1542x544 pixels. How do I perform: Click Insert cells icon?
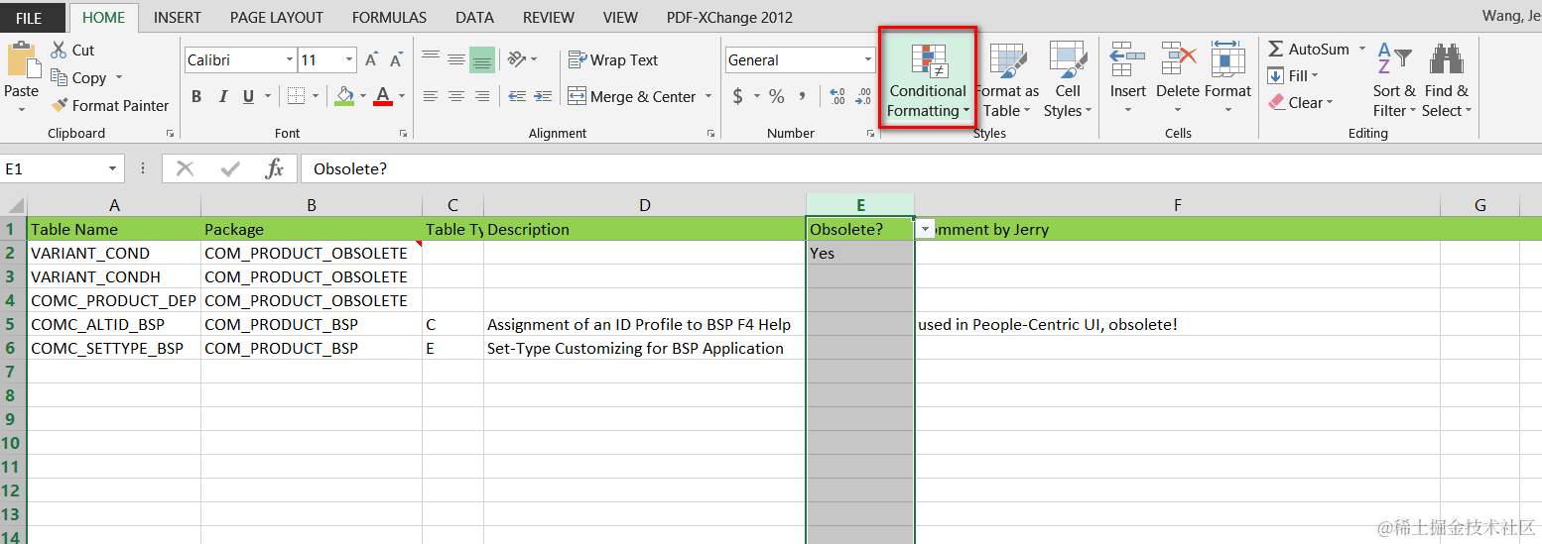coord(1128,59)
